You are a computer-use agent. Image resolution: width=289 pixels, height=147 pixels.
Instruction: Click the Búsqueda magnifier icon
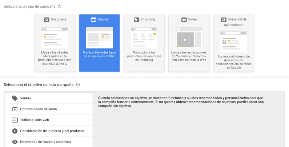[x=47, y=20]
